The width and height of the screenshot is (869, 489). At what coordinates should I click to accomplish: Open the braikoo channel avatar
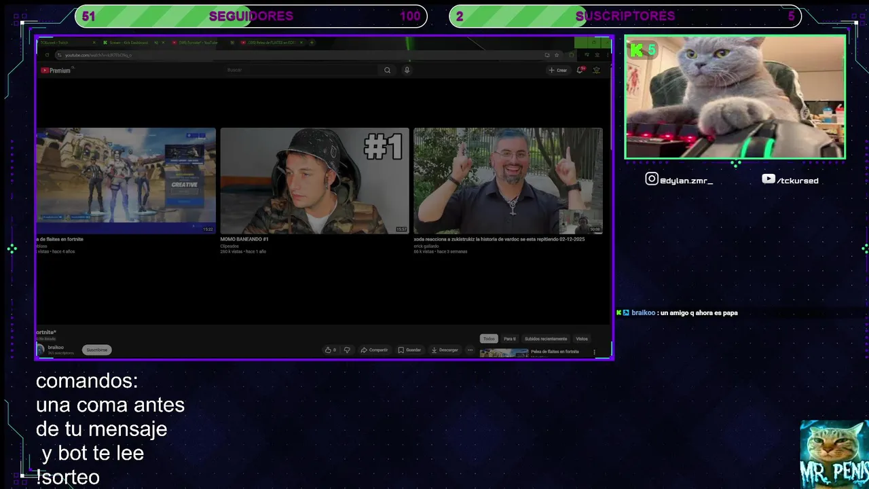point(40,350)
